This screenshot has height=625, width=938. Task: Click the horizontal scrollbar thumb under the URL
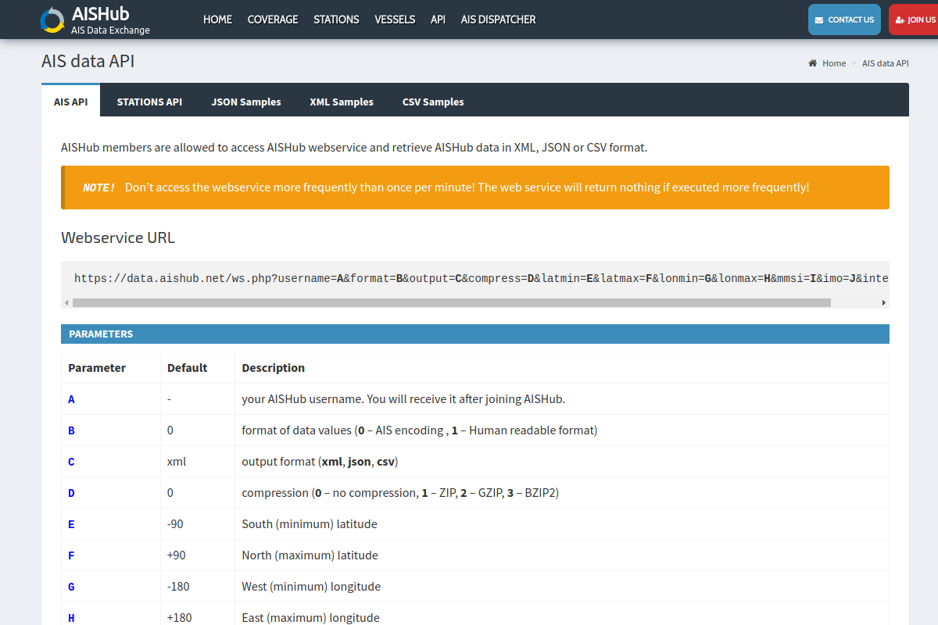[x=452, y=302]
